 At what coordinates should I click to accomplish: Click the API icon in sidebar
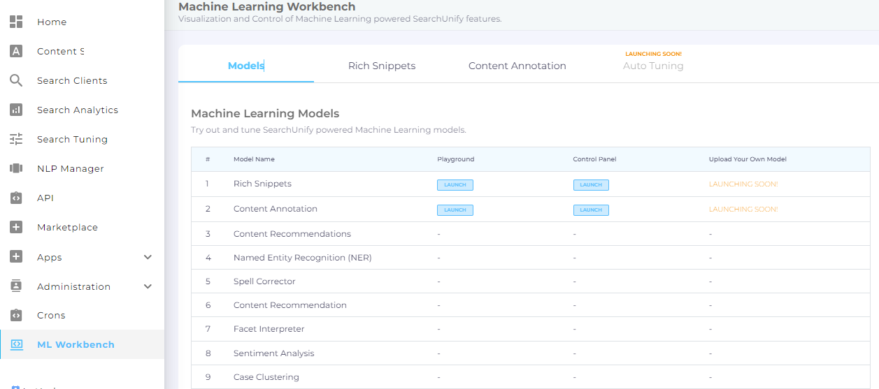click(x=16, y=198)
